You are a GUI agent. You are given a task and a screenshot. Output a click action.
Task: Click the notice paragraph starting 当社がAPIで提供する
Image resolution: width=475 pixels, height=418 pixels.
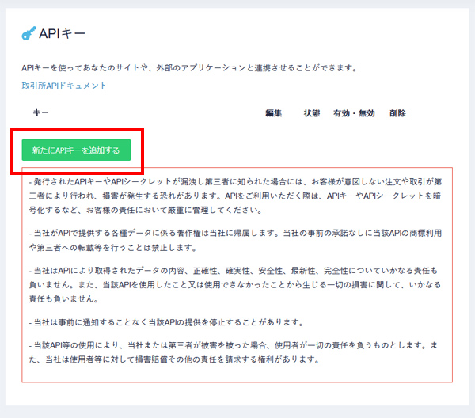click(x=235, y=240)
